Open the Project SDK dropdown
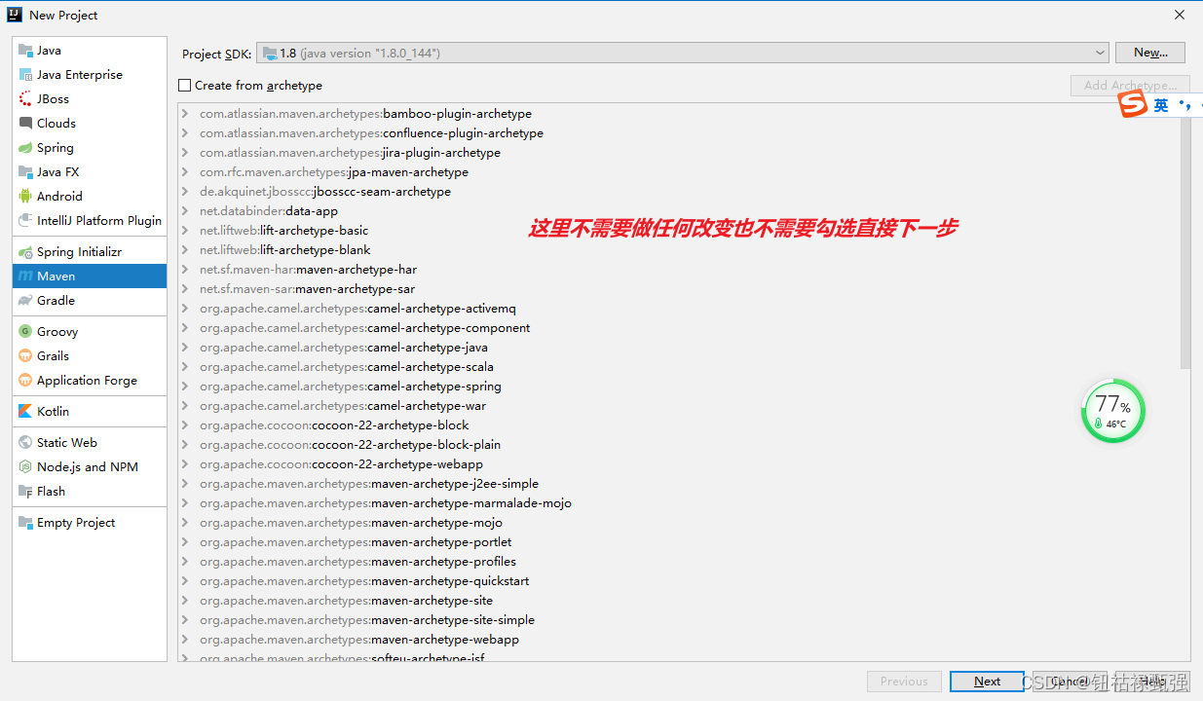 683,53
